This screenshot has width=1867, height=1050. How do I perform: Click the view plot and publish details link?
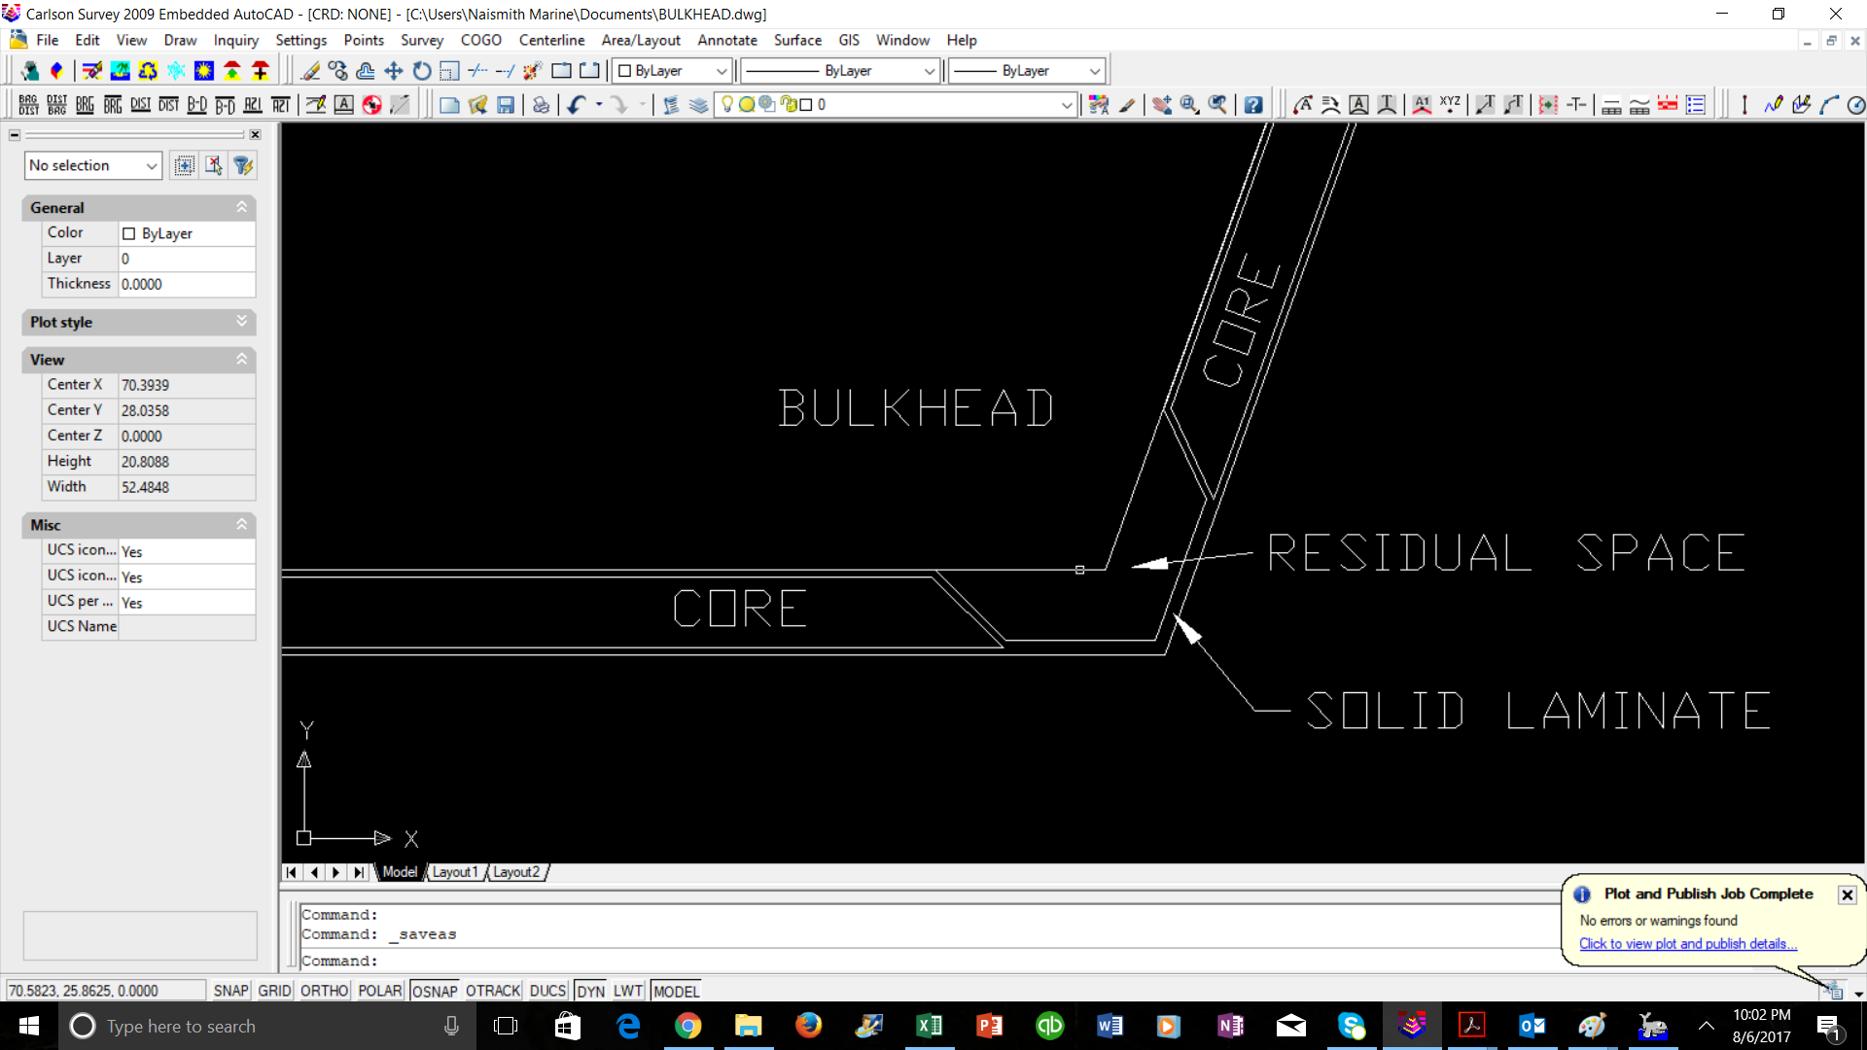1687,943
